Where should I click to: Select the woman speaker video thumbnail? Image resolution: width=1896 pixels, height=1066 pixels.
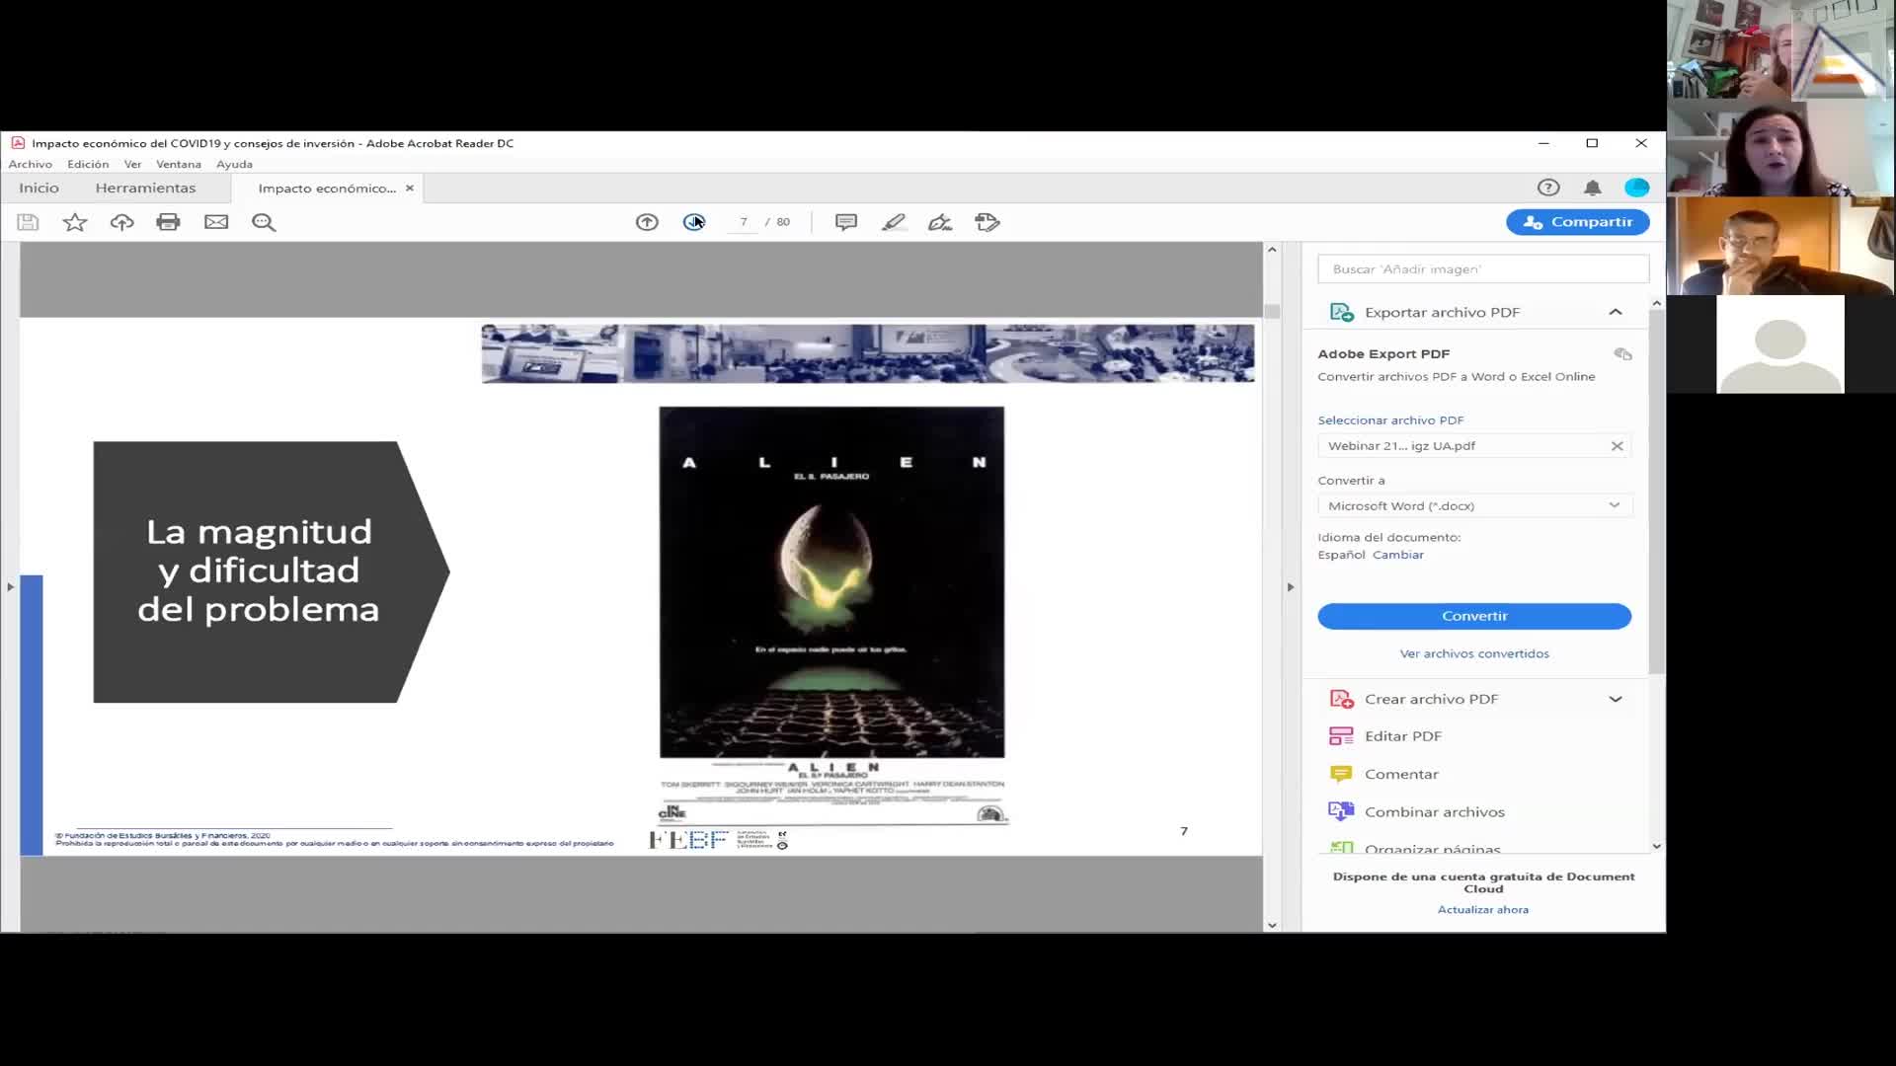(x=1780, y=147)
